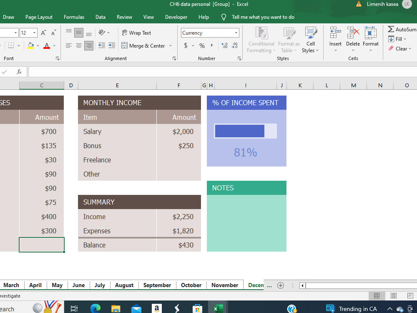Open Formulas ribbon tab
Screen dimensions: 417x313
pyautogui.click(x=74, y=17)
